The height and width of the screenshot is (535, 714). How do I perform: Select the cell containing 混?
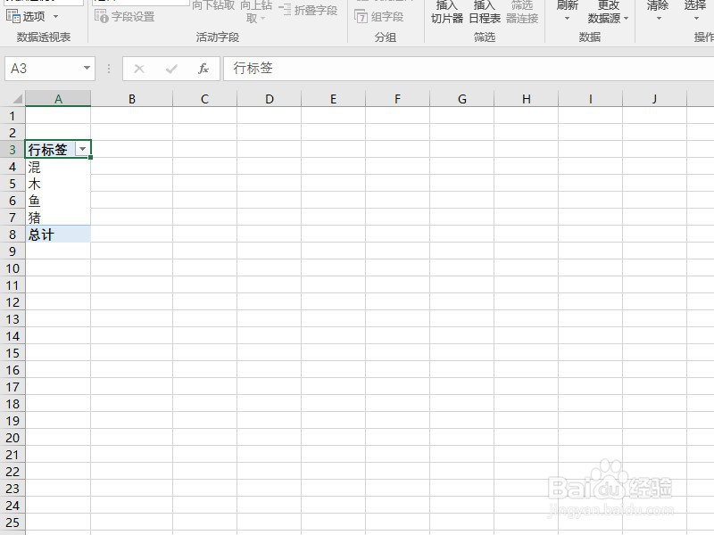tap(58, 167)
